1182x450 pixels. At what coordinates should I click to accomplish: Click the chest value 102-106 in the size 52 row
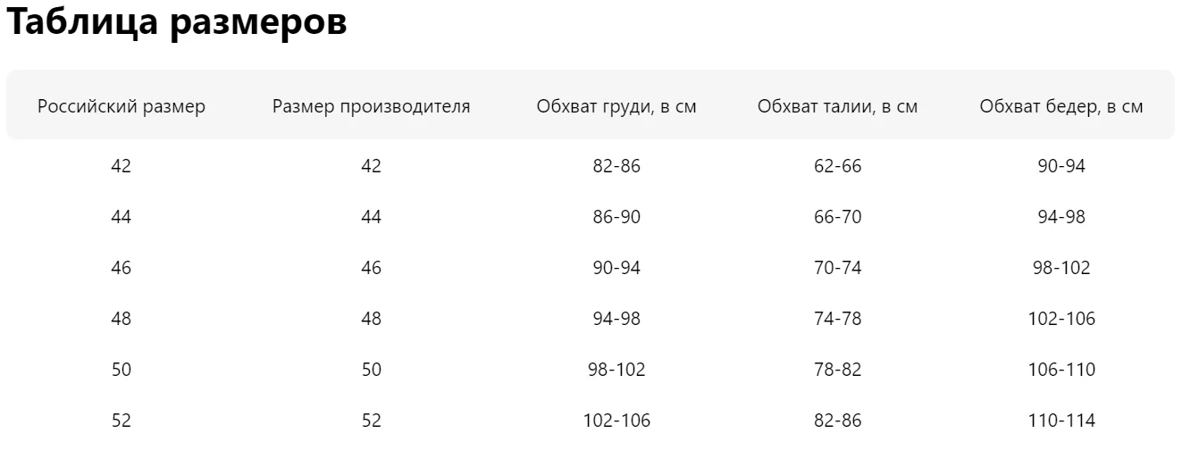coord(616,421)
